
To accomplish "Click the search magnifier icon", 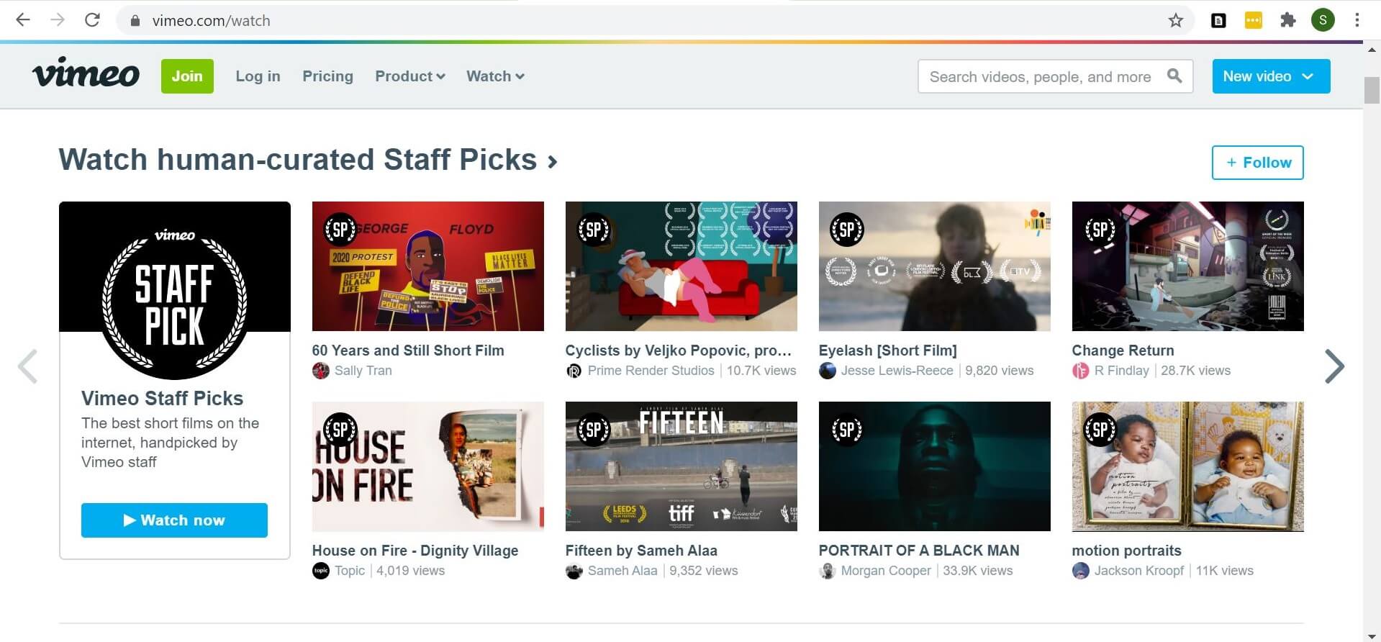I will click(x=1174, y=76).
